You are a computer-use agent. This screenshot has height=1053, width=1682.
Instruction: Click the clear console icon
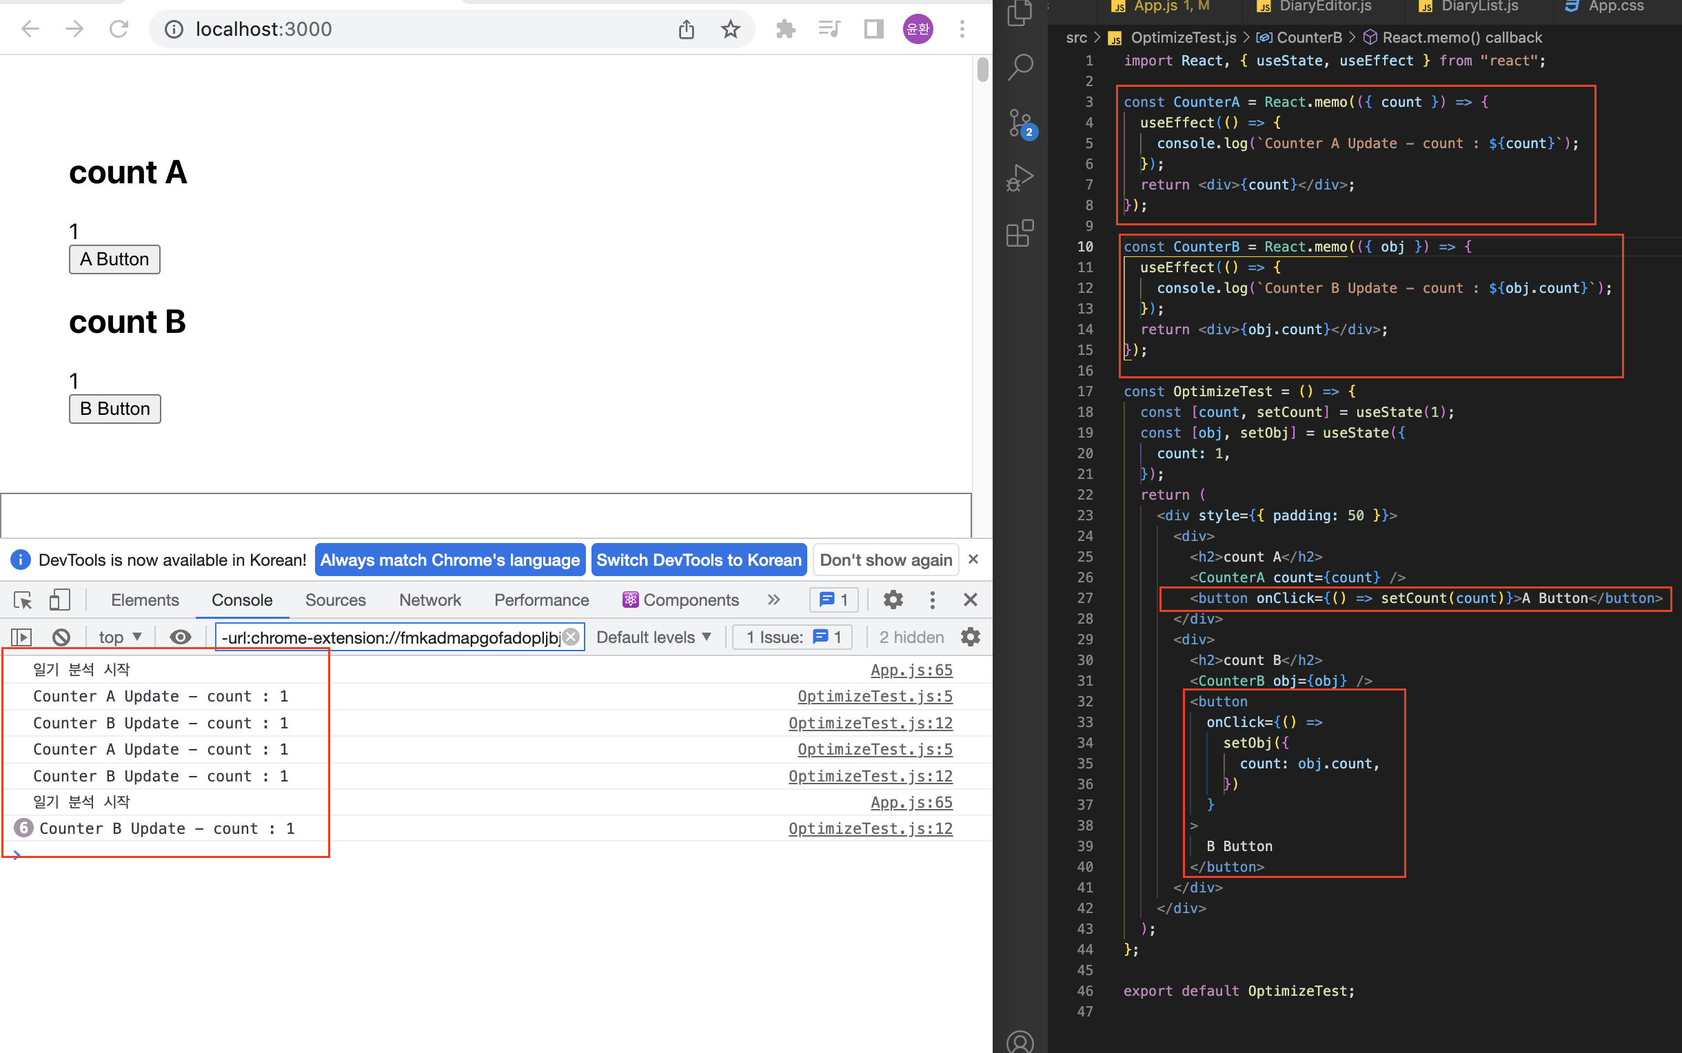(61, 637)
